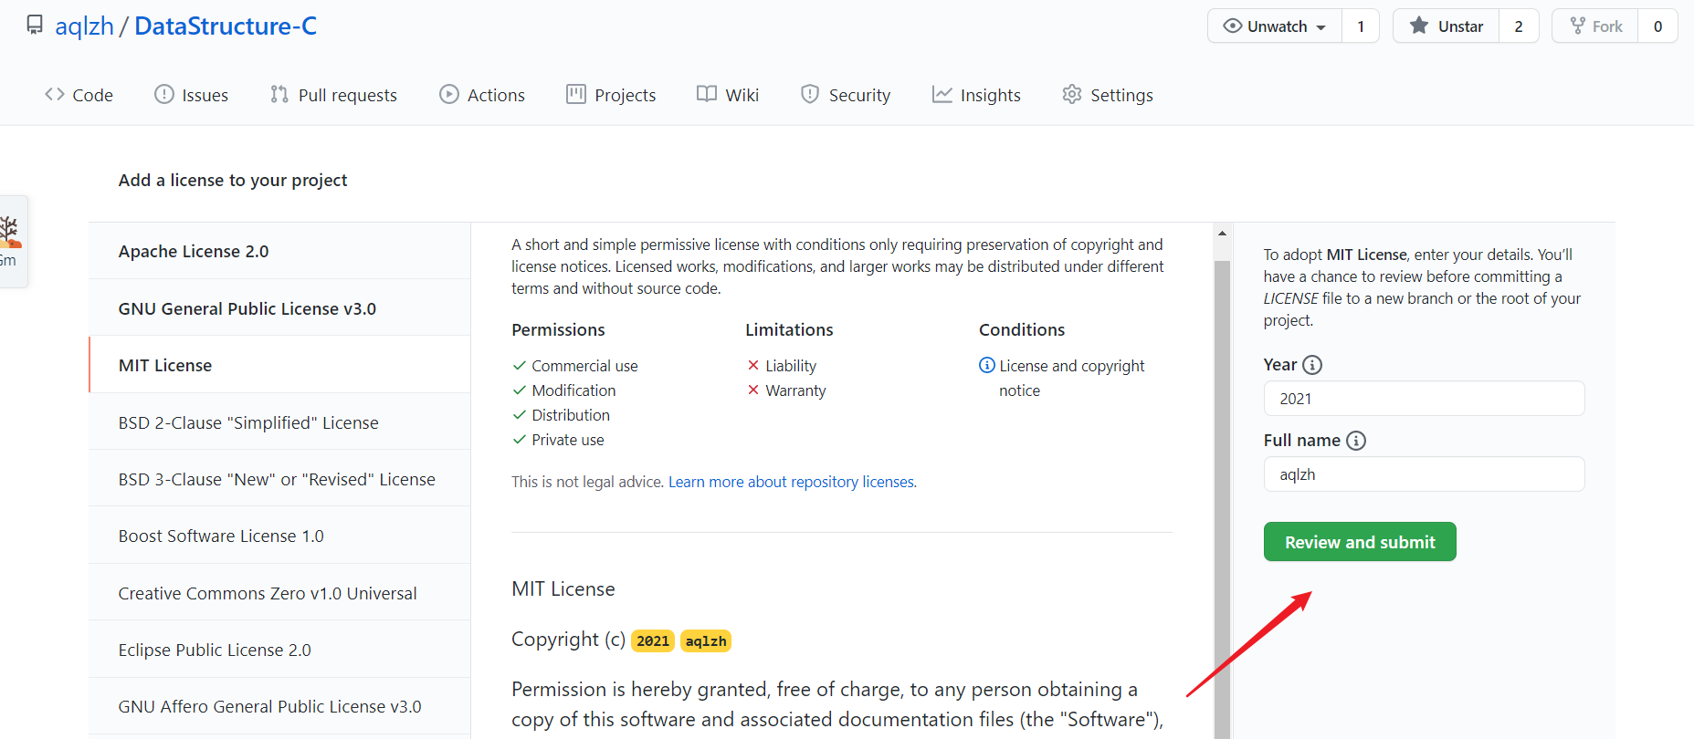The width and height of the screenshot is (1694, 739).
Task: Select BSD 2-Clause Simplified License
Action: tap(279, 422)
